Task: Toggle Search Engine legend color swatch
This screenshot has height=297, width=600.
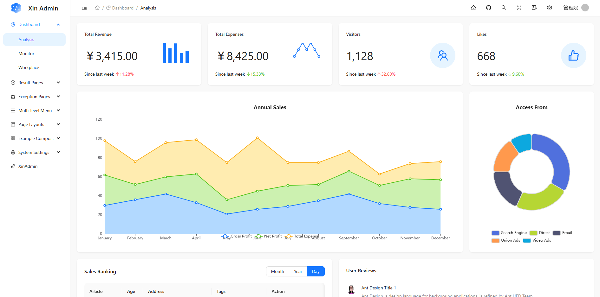Action: 495,233
